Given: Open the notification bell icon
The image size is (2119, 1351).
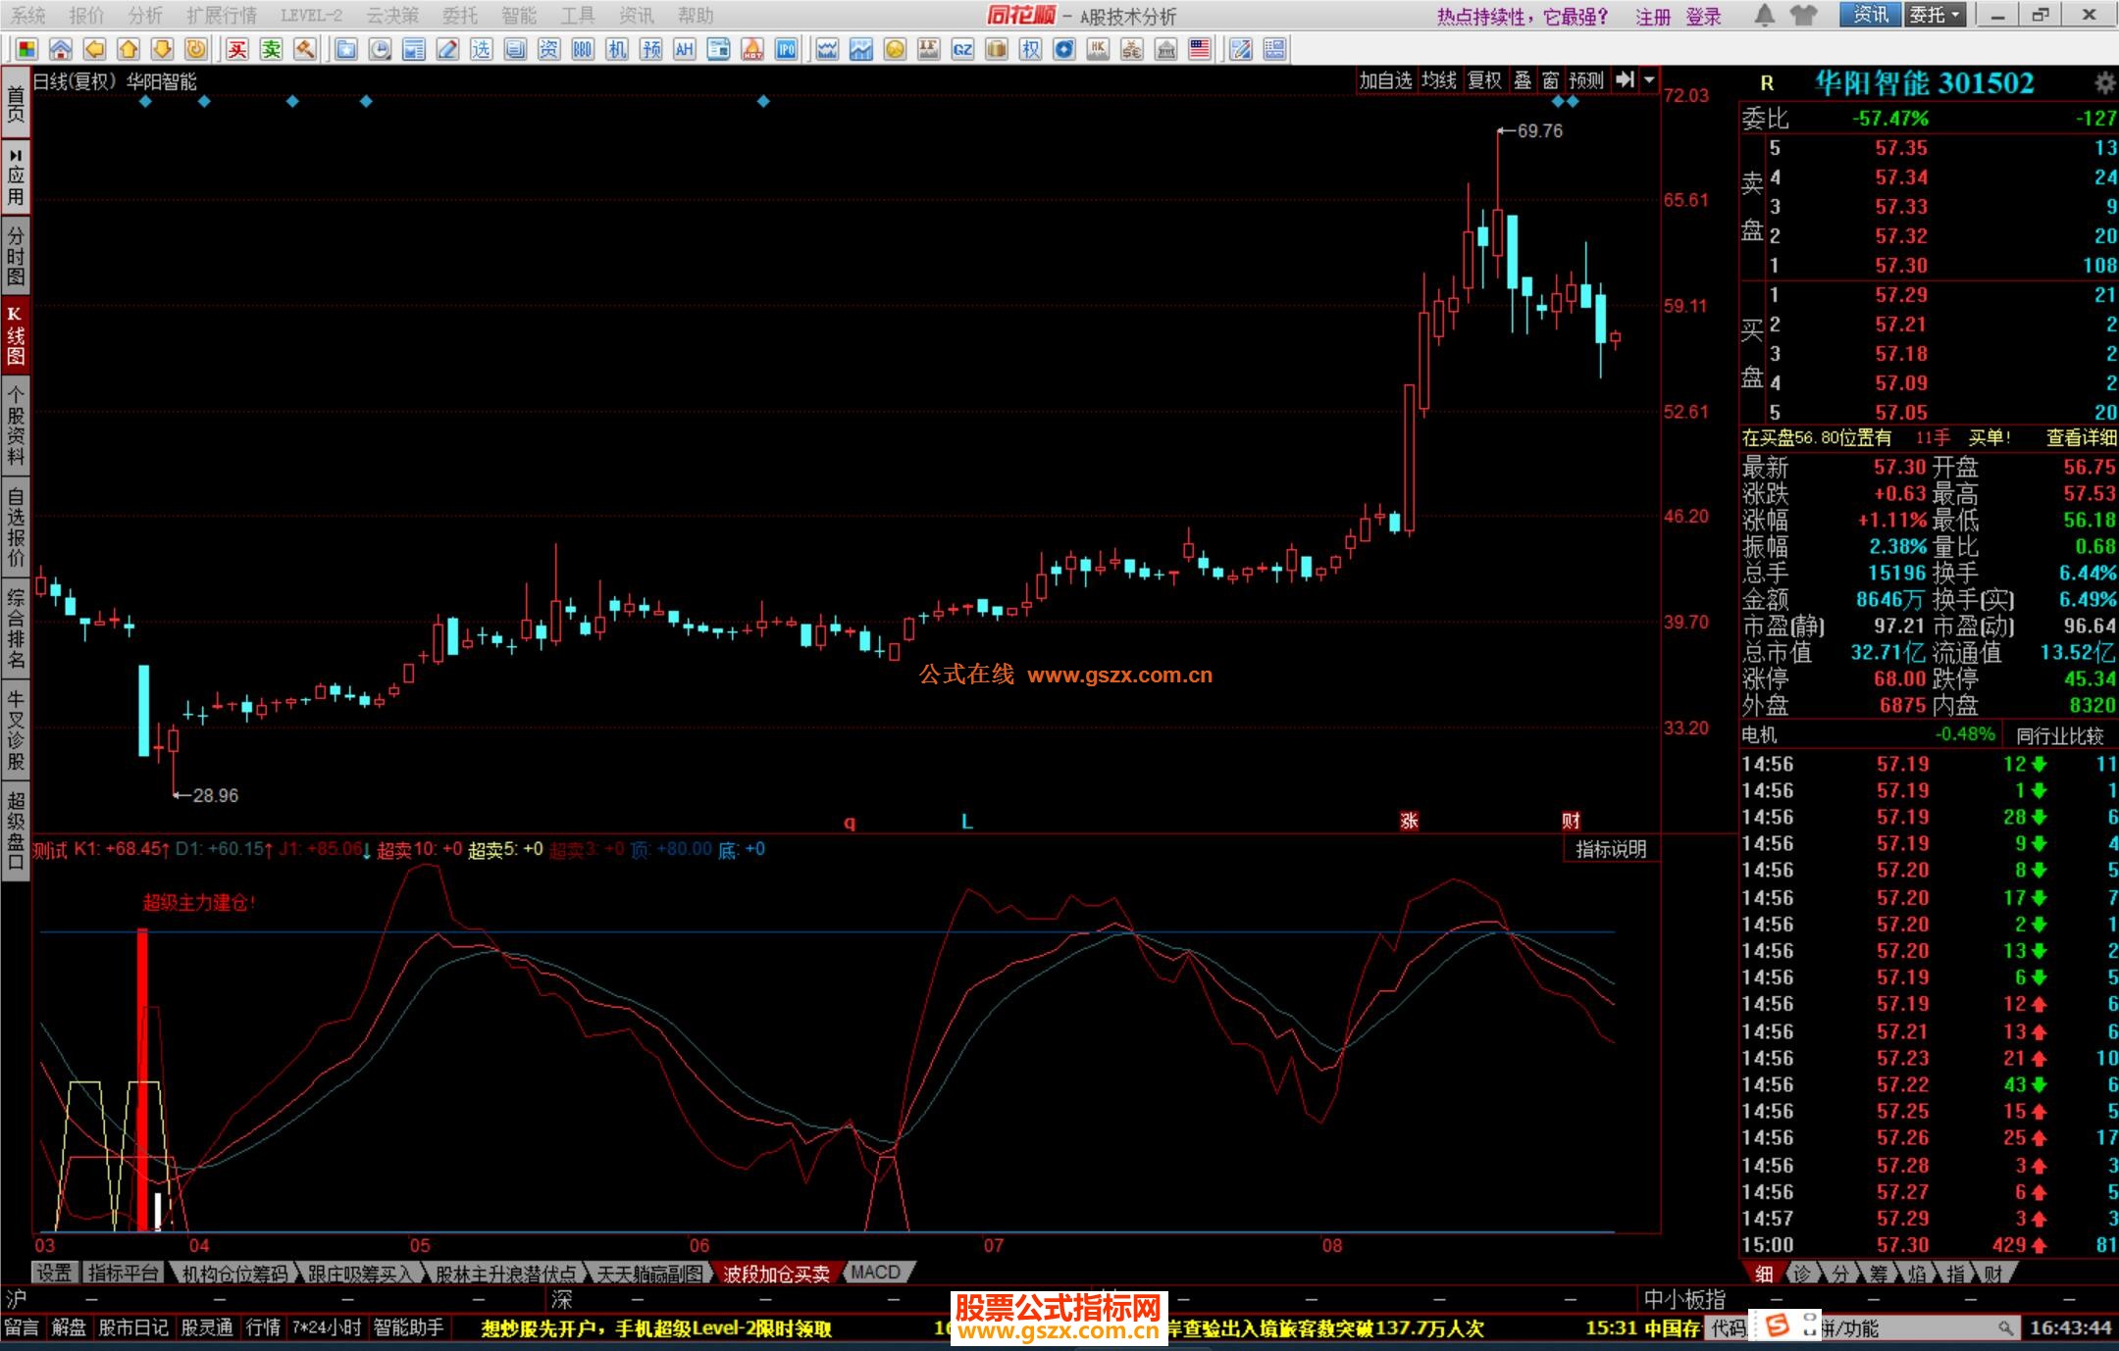Looking at the screenshot, I should tap(1764, 15).
